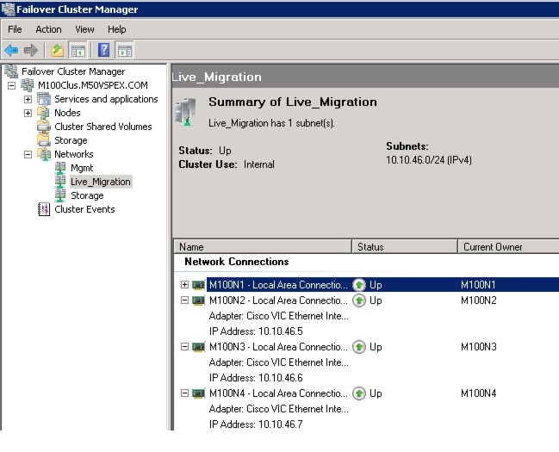Select M100N1 - Local Area Connection row
The width and height of the screenshot is (559, 452).
point(382,285)
